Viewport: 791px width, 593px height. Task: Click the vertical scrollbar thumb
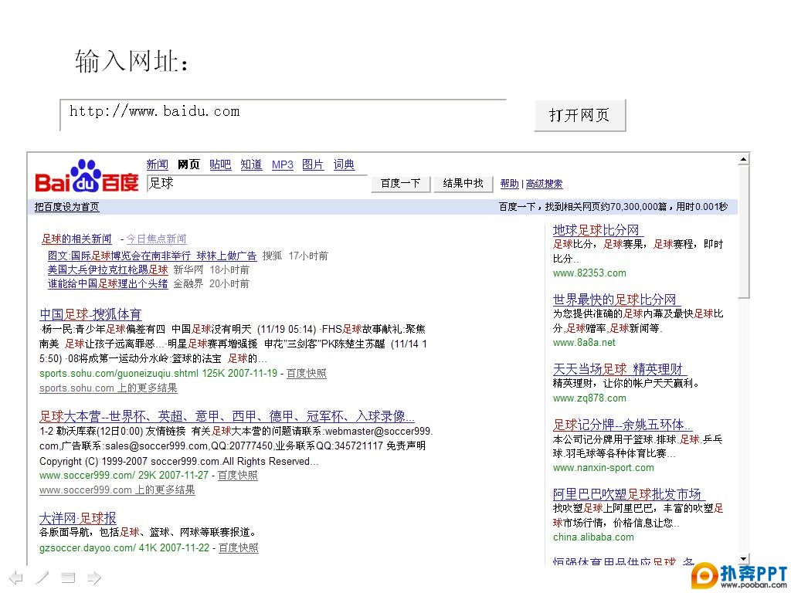point(743,232)
